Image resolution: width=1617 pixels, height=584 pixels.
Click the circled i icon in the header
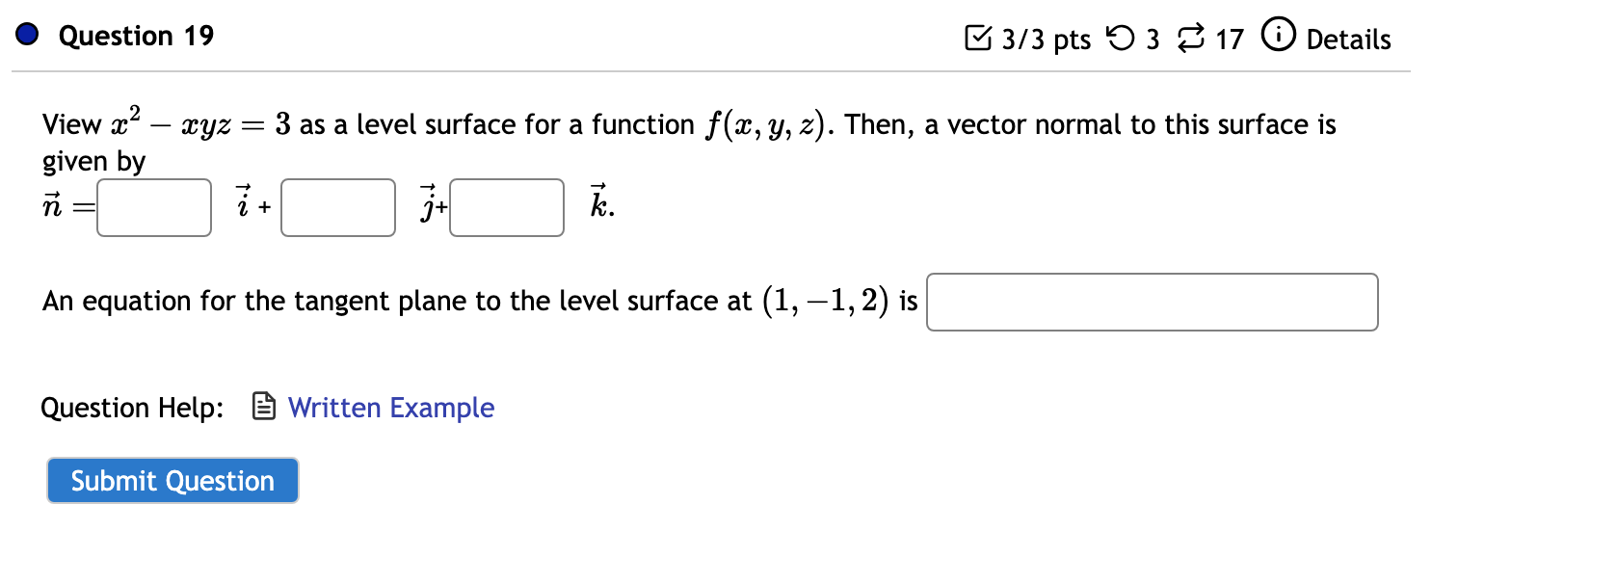point(1277,37)
